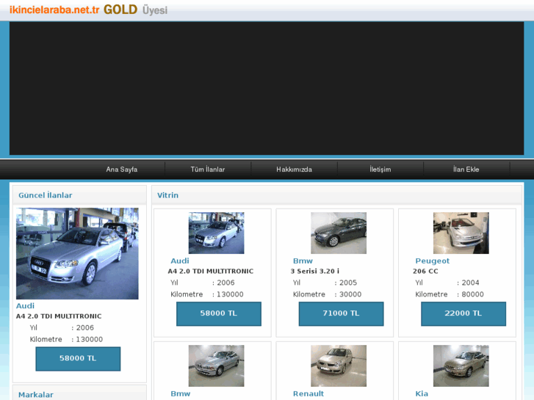Open large Audi photo in Güncel İlanlar
The image size is (534, 400).
77,253
